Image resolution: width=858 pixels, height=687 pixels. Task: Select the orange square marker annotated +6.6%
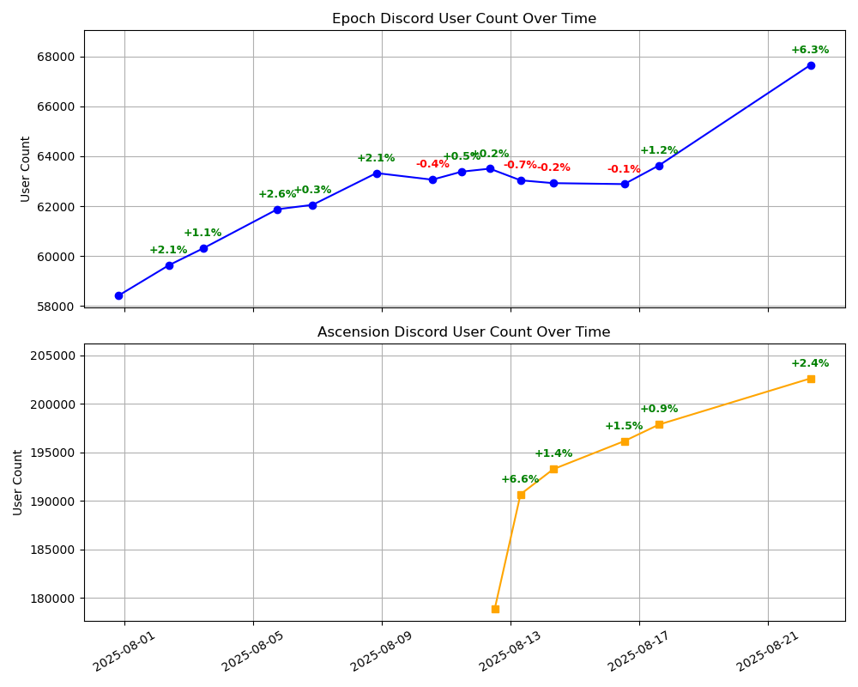[x=521, y=495]
